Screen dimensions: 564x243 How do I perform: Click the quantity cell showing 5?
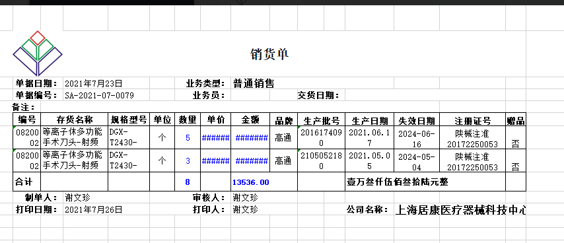(x=188, y=137)
